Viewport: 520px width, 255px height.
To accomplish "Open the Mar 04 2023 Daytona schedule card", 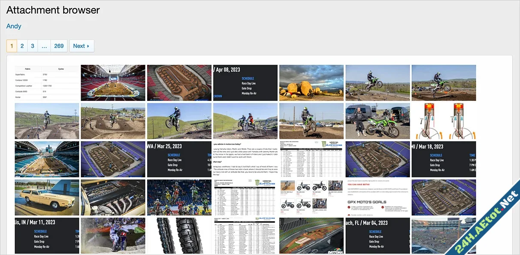I will [378, 236].
